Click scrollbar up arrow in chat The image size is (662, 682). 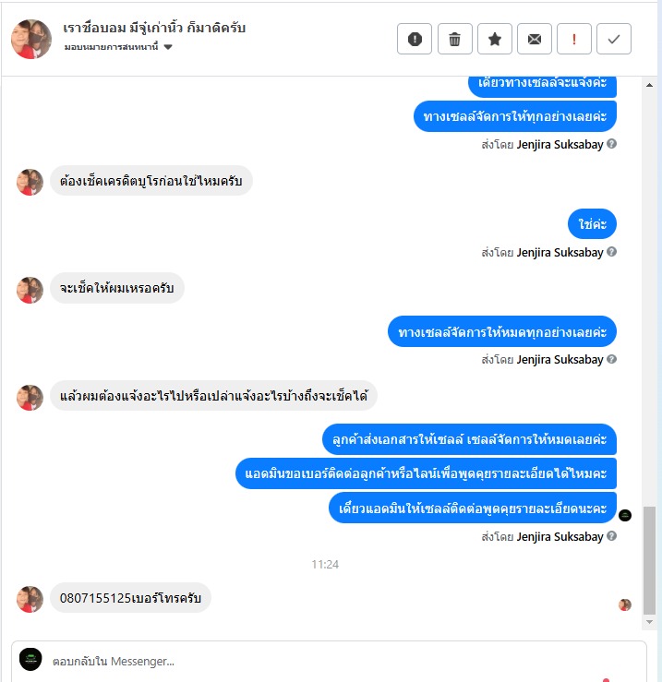click(x=649, y=85)
